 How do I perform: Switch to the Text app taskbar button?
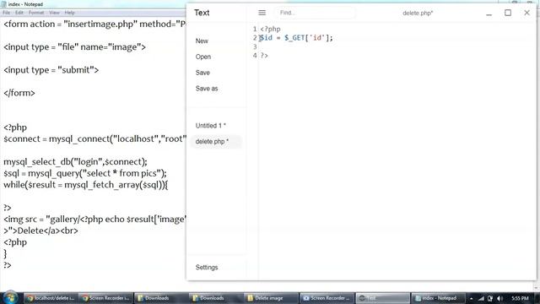coord(382,298)
